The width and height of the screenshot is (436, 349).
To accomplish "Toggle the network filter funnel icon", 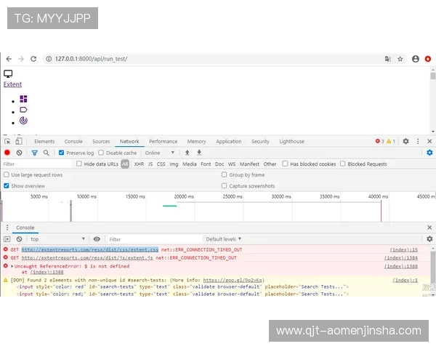I will click(34, 153).
